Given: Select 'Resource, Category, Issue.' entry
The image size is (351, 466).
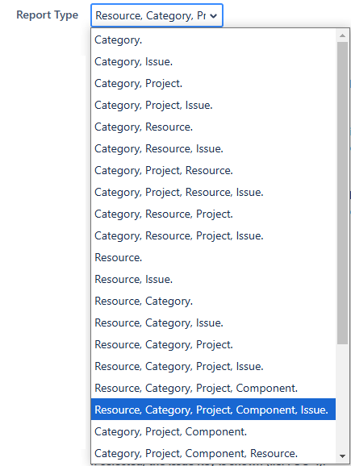Looking at the screenshot, I should [x=213, y=322].
